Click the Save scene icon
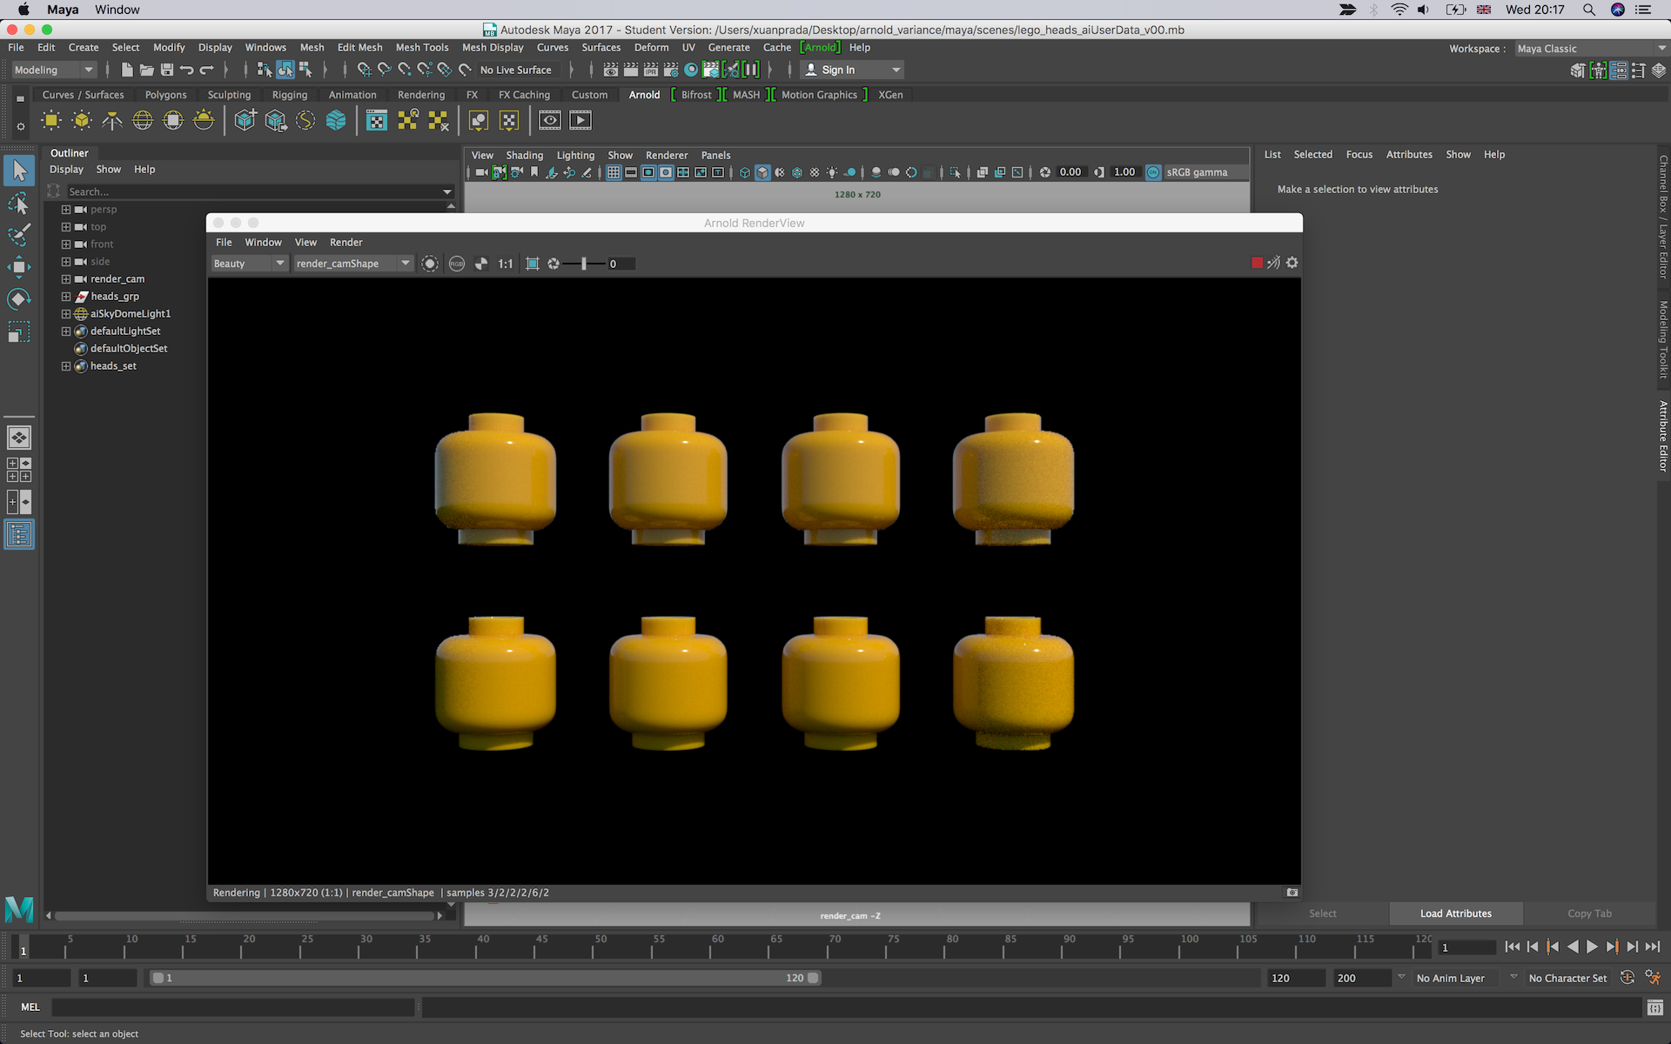Screen dimensions: 1671x1044 coord(166,70)
